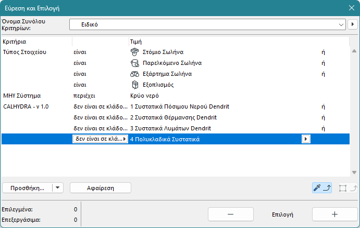Select 4 Πολυκλαδικά Συστατικά value
Viewport: 360px width, 228px height.
click(165, 139)
